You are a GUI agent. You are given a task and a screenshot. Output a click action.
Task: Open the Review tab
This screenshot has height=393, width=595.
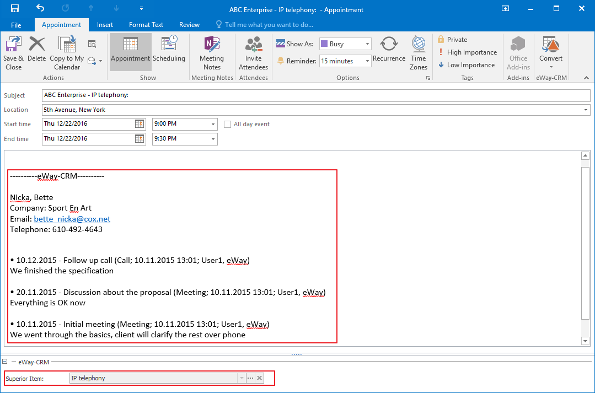(189, 25)
